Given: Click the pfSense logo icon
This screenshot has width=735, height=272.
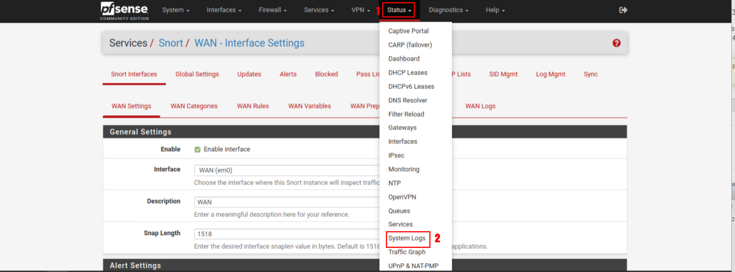Looking at the screenshot, I should (x=124, y=11).
